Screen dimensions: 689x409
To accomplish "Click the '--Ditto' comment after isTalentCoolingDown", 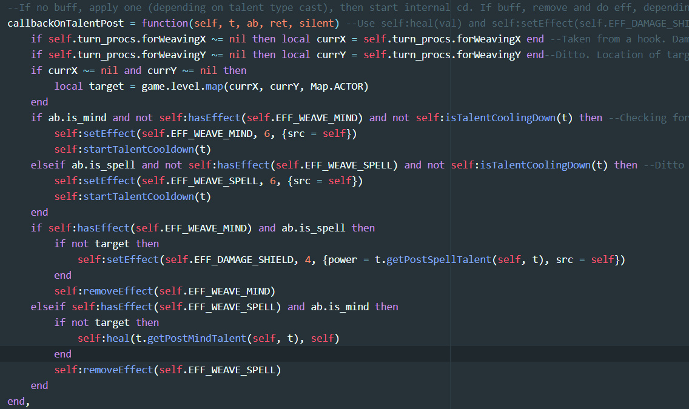I will click(x=664, y=165).
